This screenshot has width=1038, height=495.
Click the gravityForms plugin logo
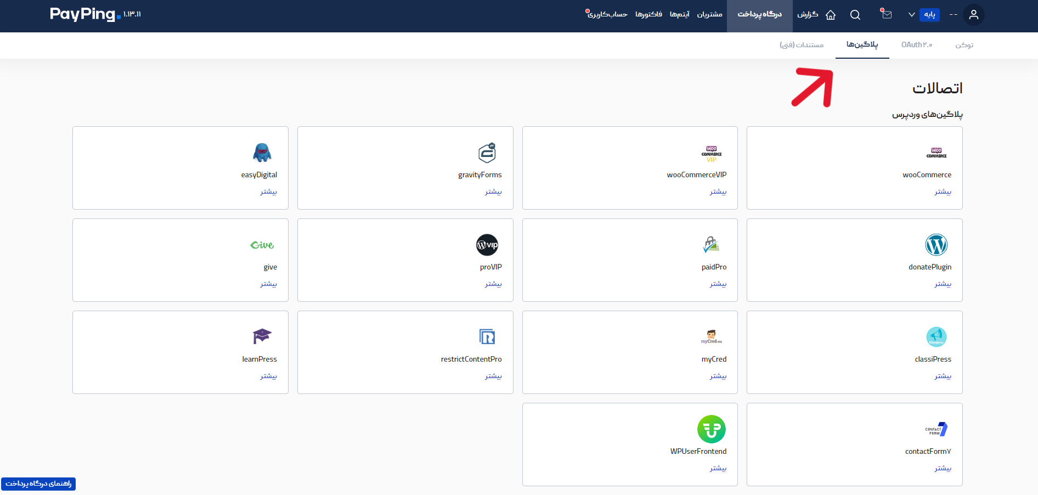[487, 153]
